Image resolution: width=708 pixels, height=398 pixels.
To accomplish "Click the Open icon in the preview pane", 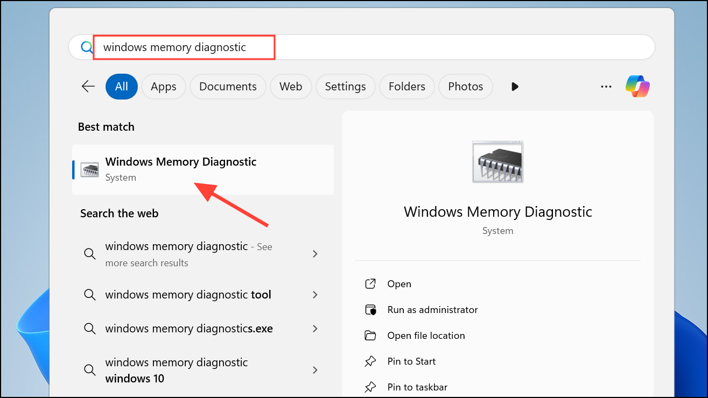I will 370,284.
